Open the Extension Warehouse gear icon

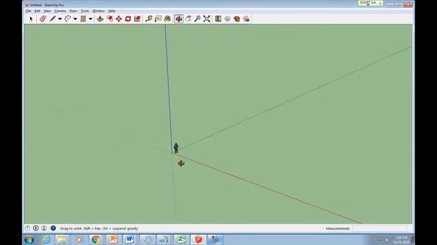point(227,18)
